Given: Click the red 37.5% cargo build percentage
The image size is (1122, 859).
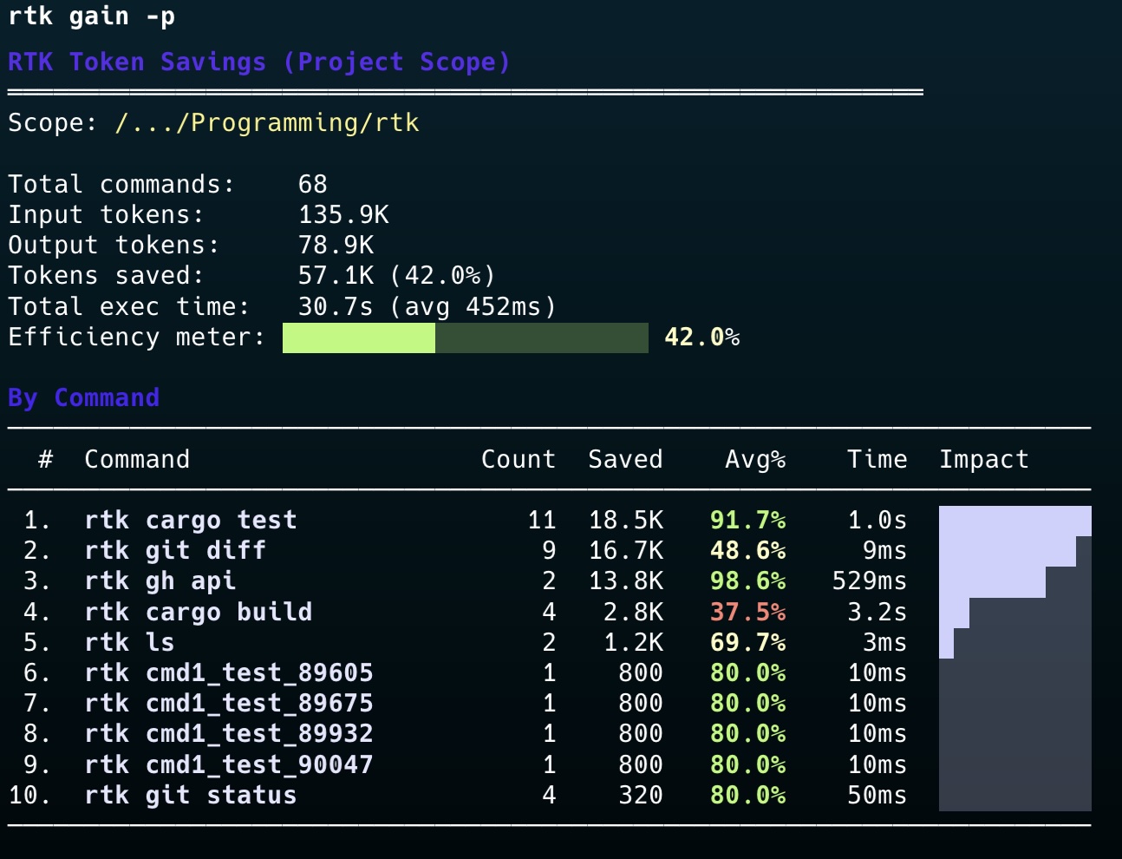Looking at the screenshot, I should click(x=747, y=613).
